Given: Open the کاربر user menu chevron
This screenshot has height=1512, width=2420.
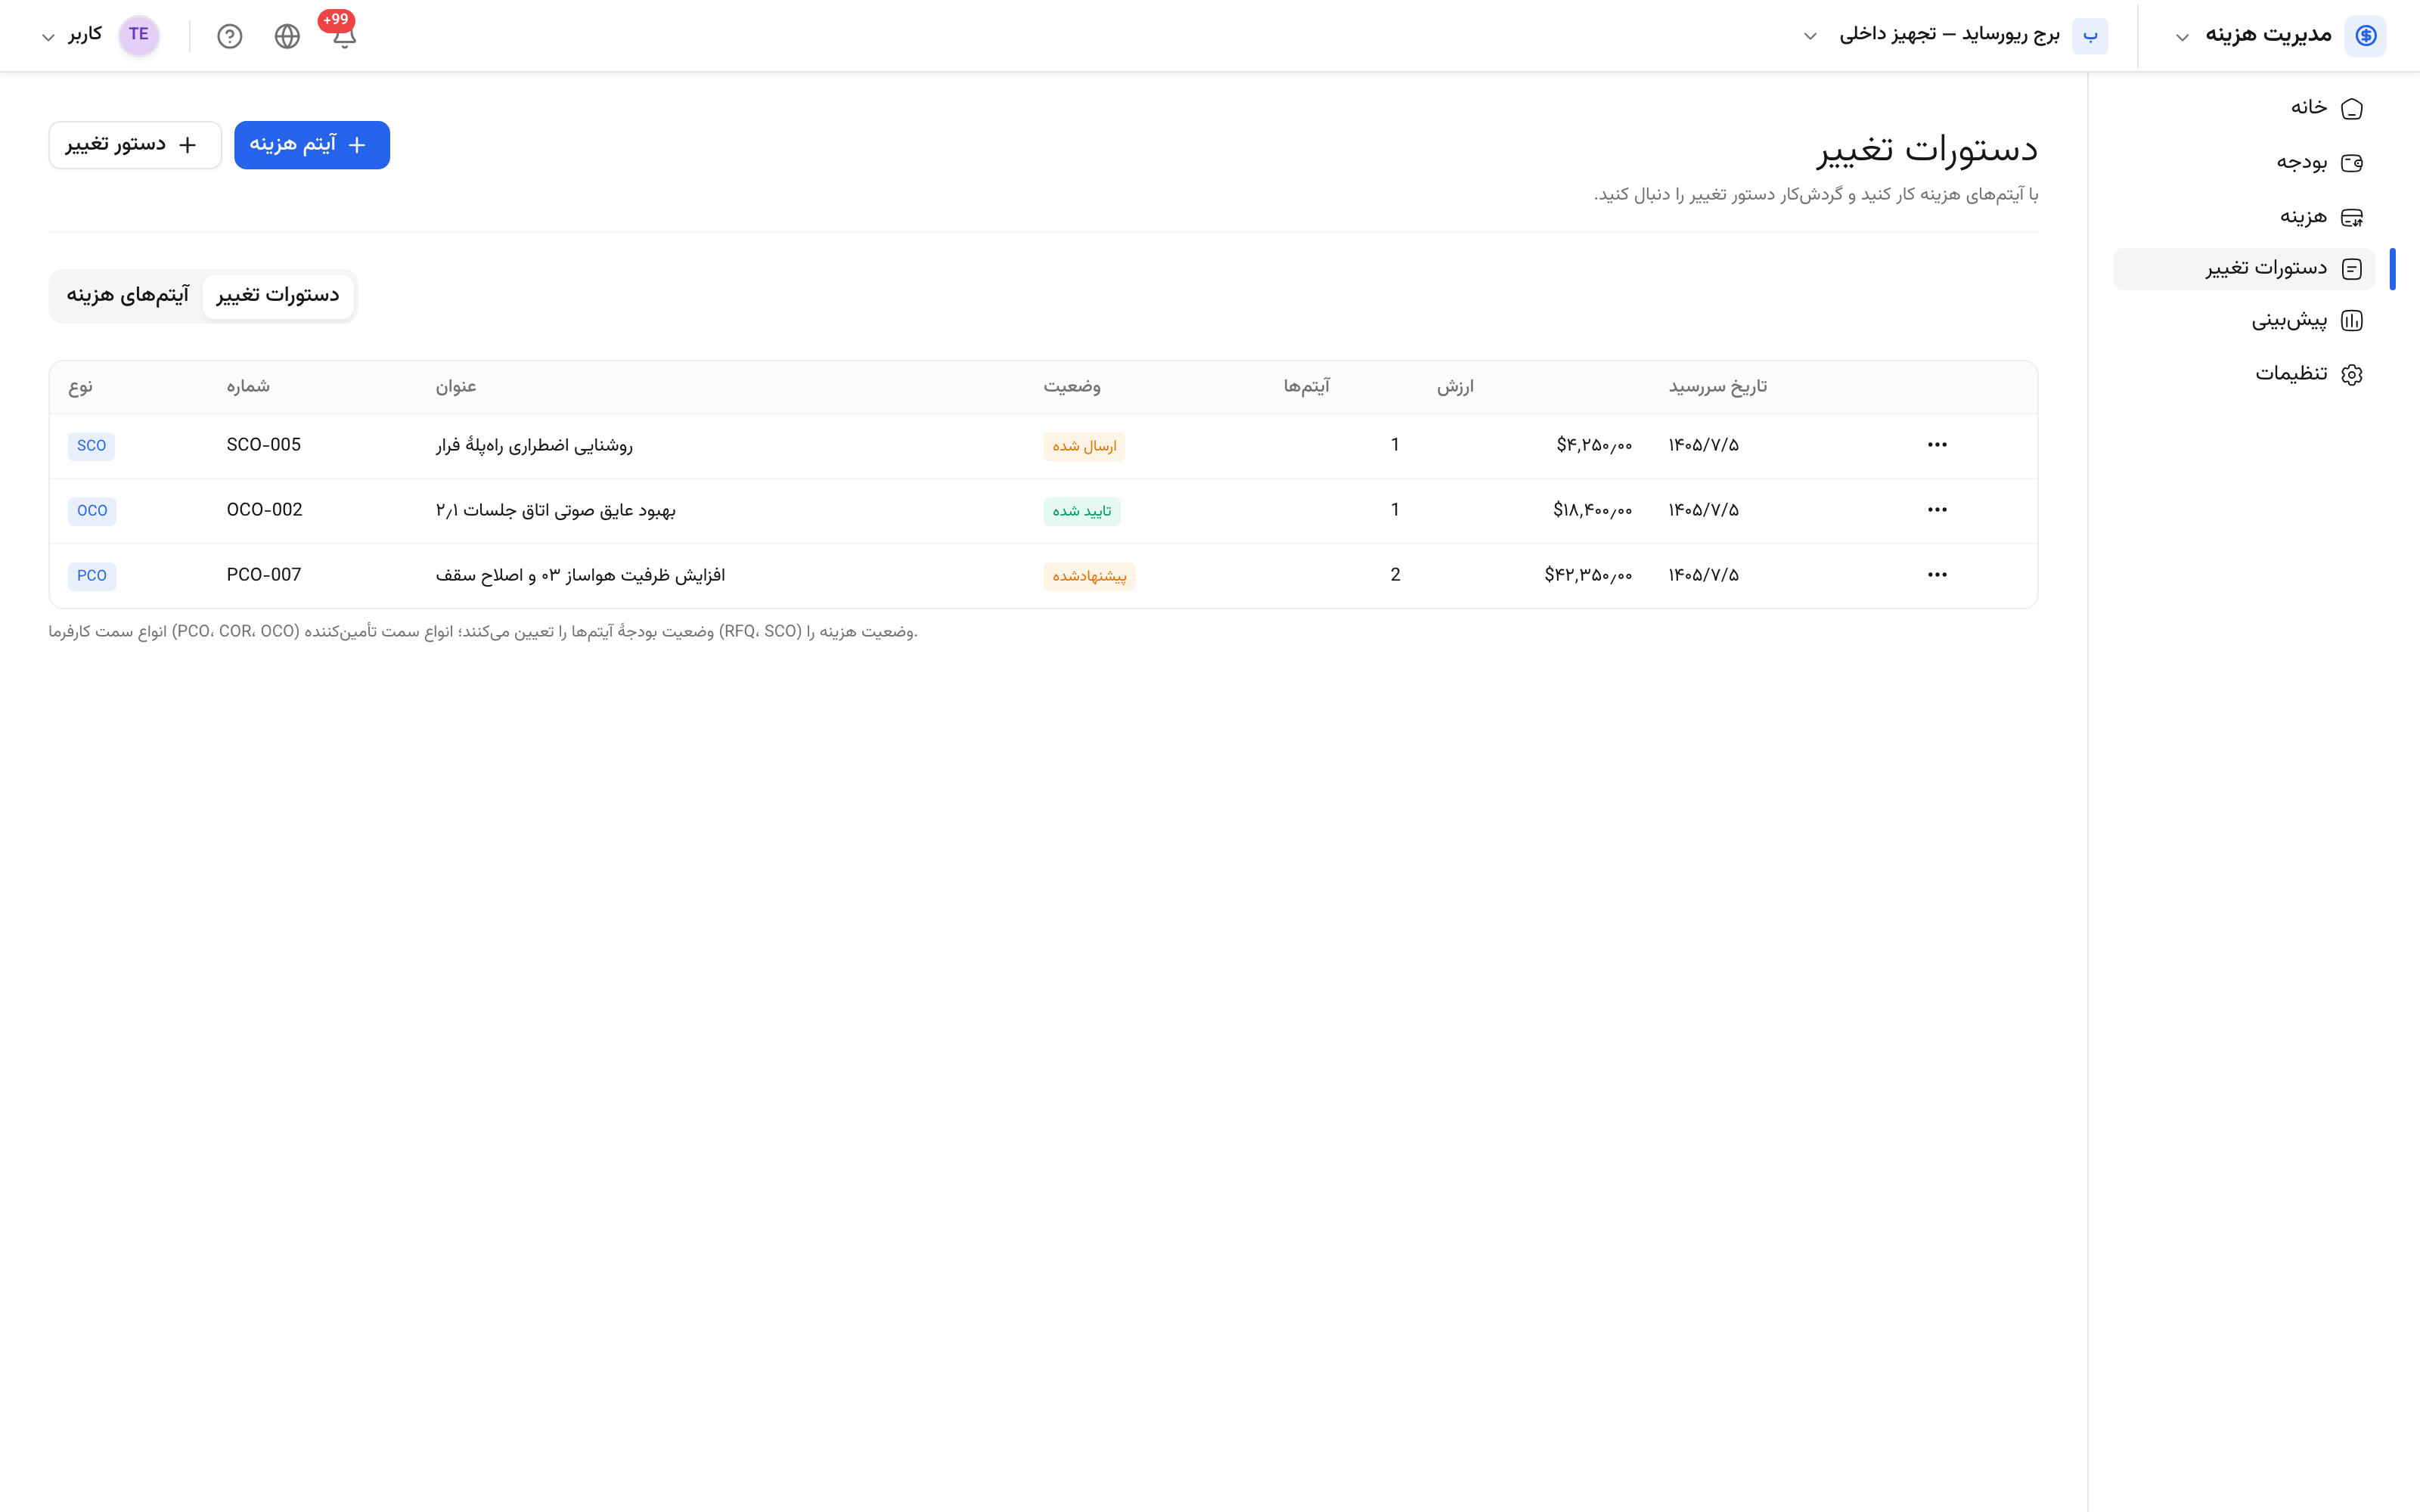Looking at the screenshot, I should (48, 37).
